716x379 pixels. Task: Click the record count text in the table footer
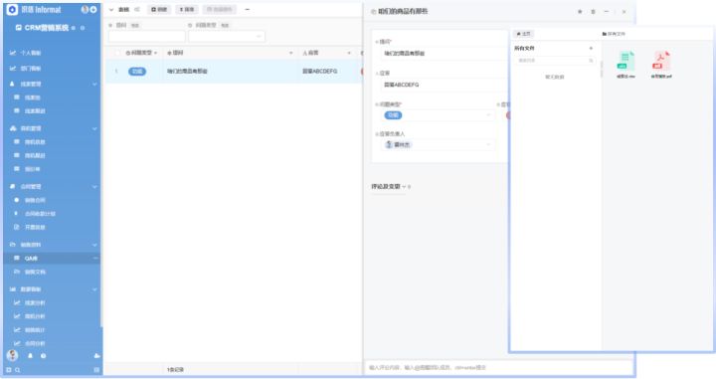175,369
